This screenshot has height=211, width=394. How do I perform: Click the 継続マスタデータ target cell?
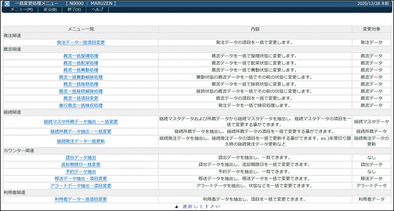coord(372,122)
